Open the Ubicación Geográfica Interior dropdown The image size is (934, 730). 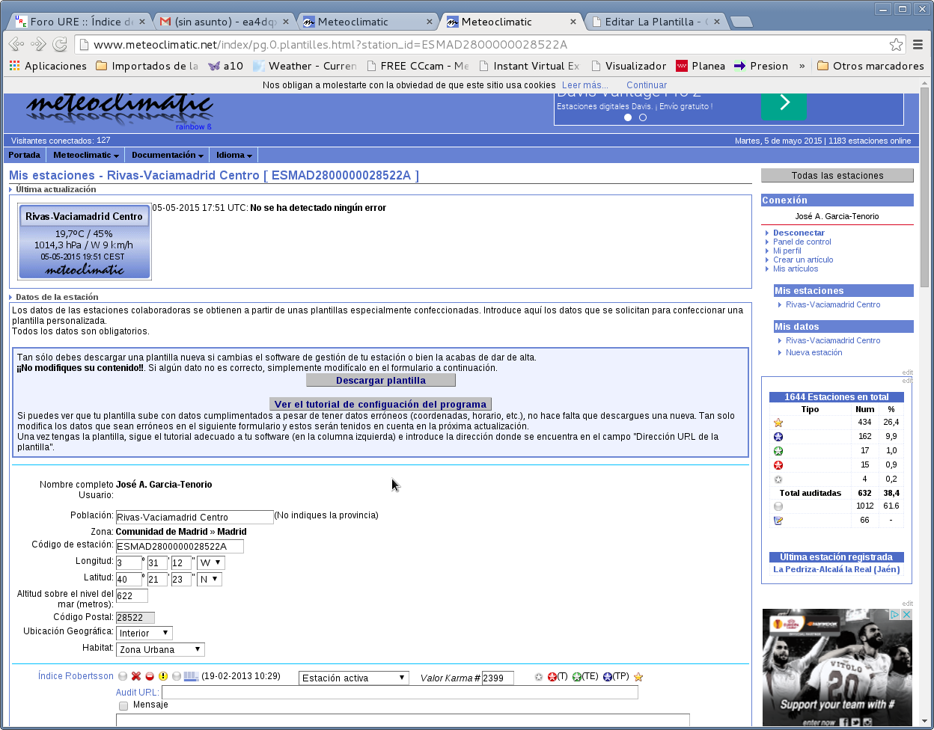(x=144, y=633)
